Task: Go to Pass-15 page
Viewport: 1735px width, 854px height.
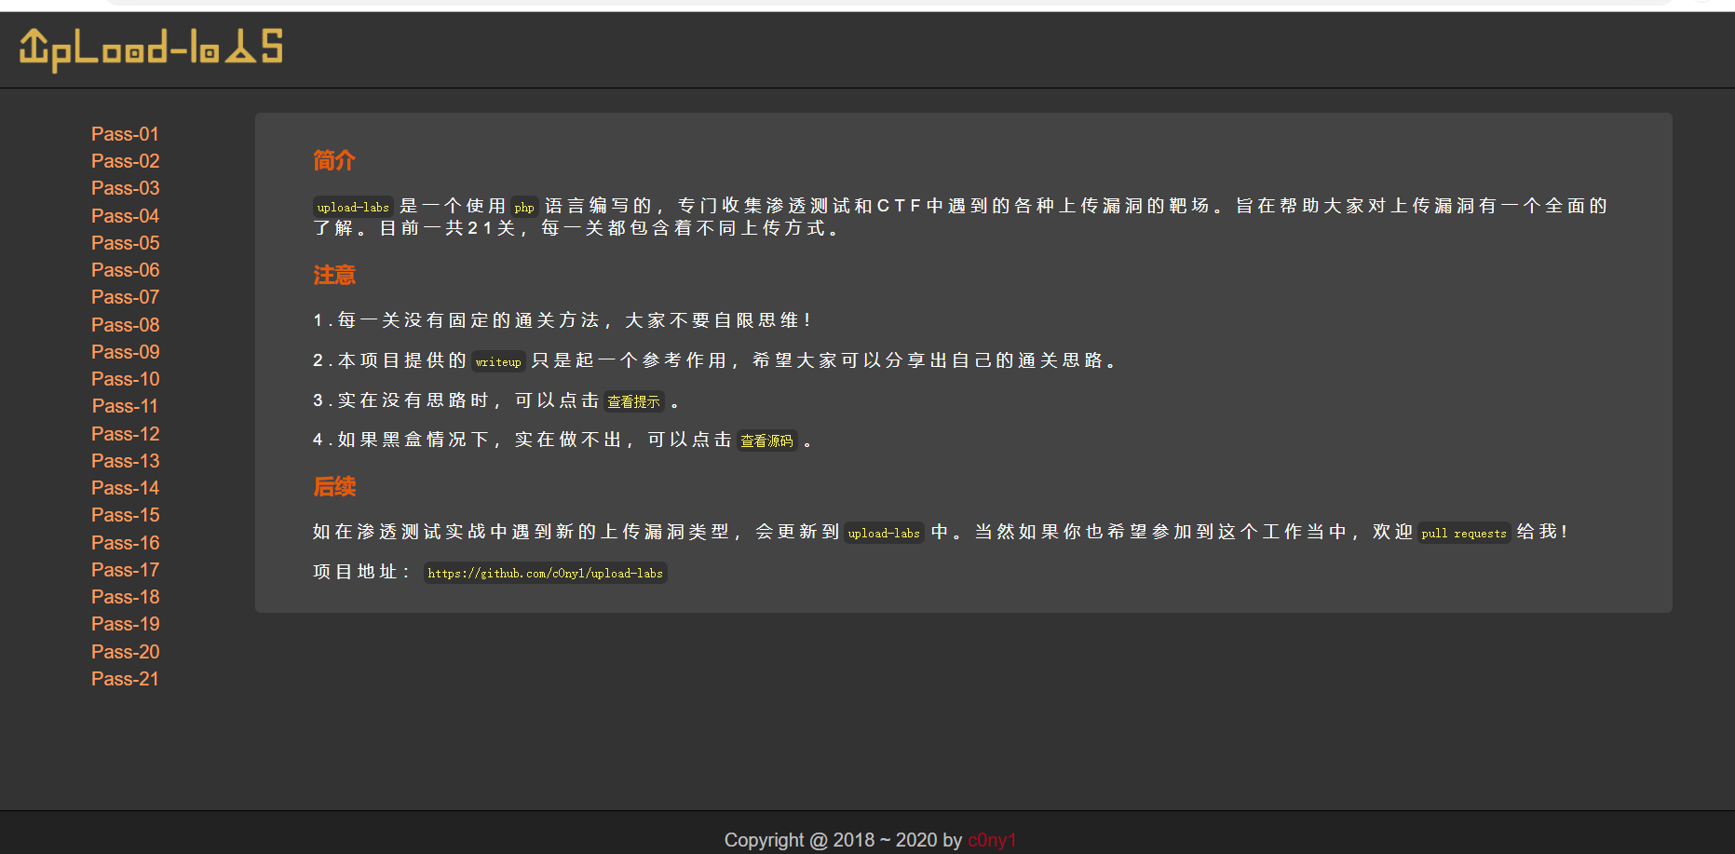Action: (x=125, y=515)
